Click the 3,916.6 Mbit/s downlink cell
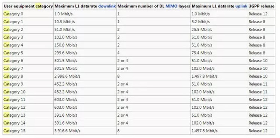This screenshot has width=280, height=138. tap(85, 131)
